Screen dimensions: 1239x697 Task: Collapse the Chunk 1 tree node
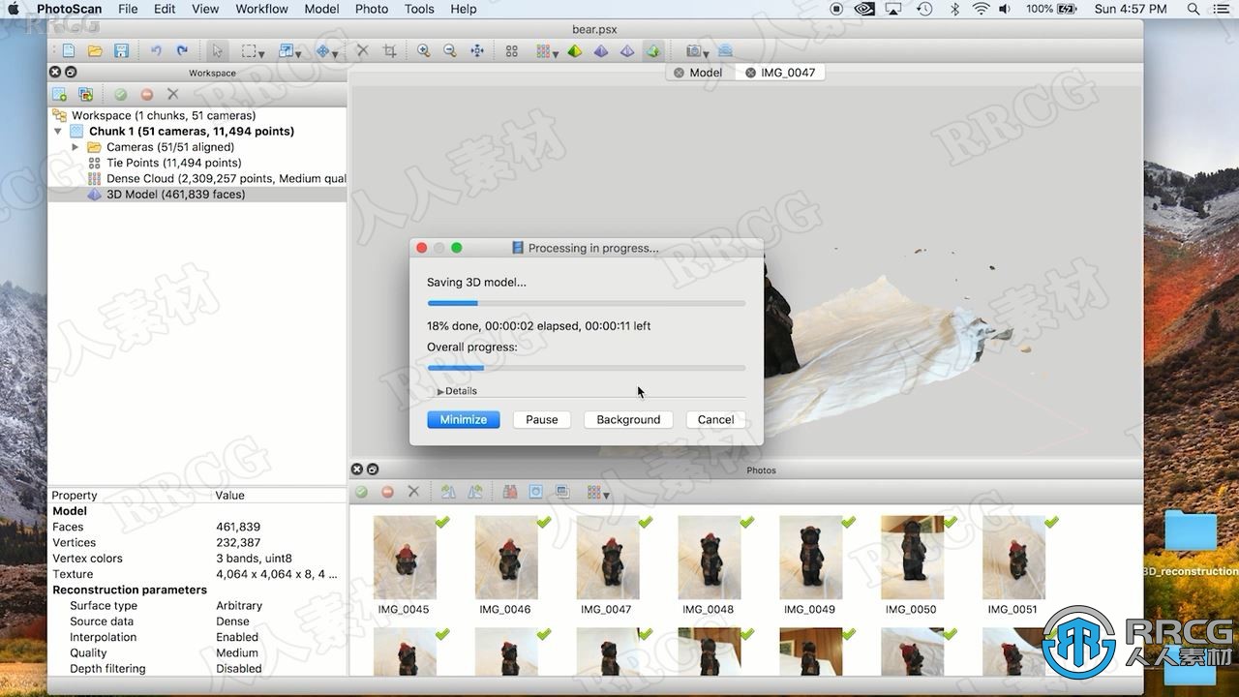pyautogui.click(x=58, y=132)
